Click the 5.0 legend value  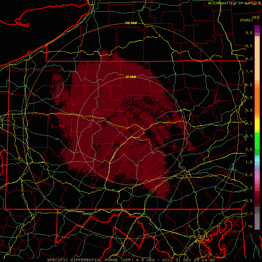249,110
